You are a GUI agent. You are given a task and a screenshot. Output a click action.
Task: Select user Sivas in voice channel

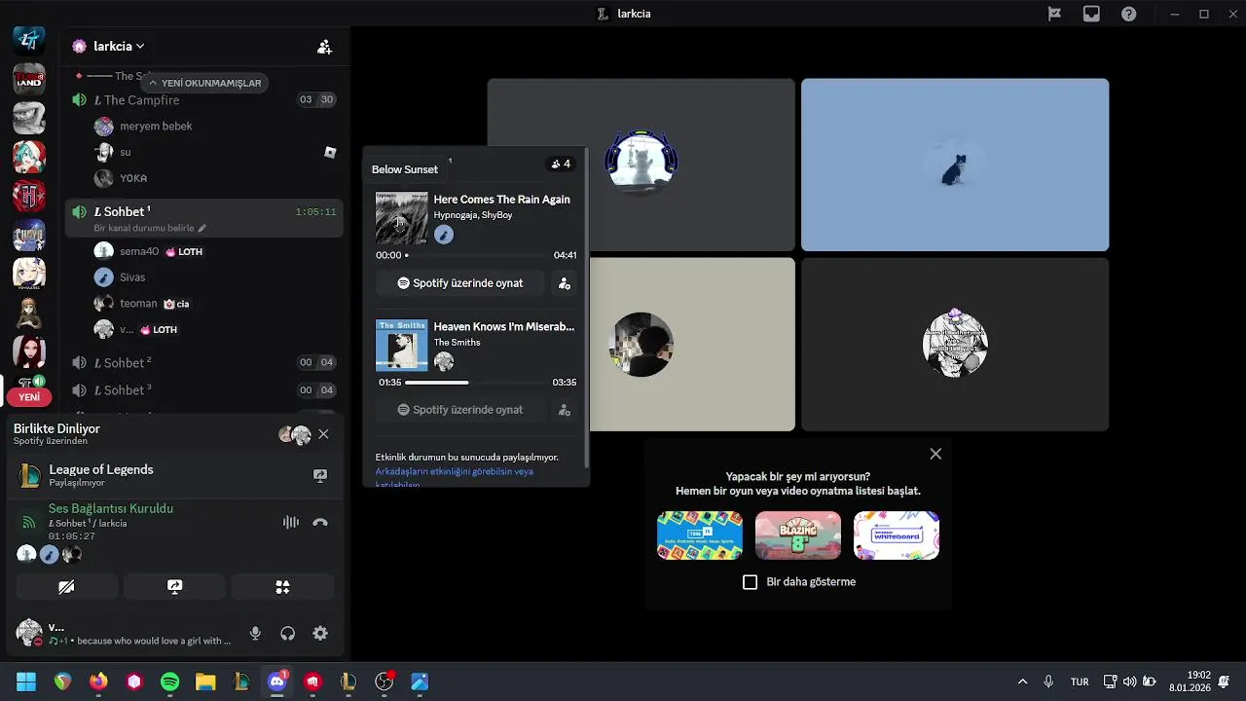click(x=132, y=277)
